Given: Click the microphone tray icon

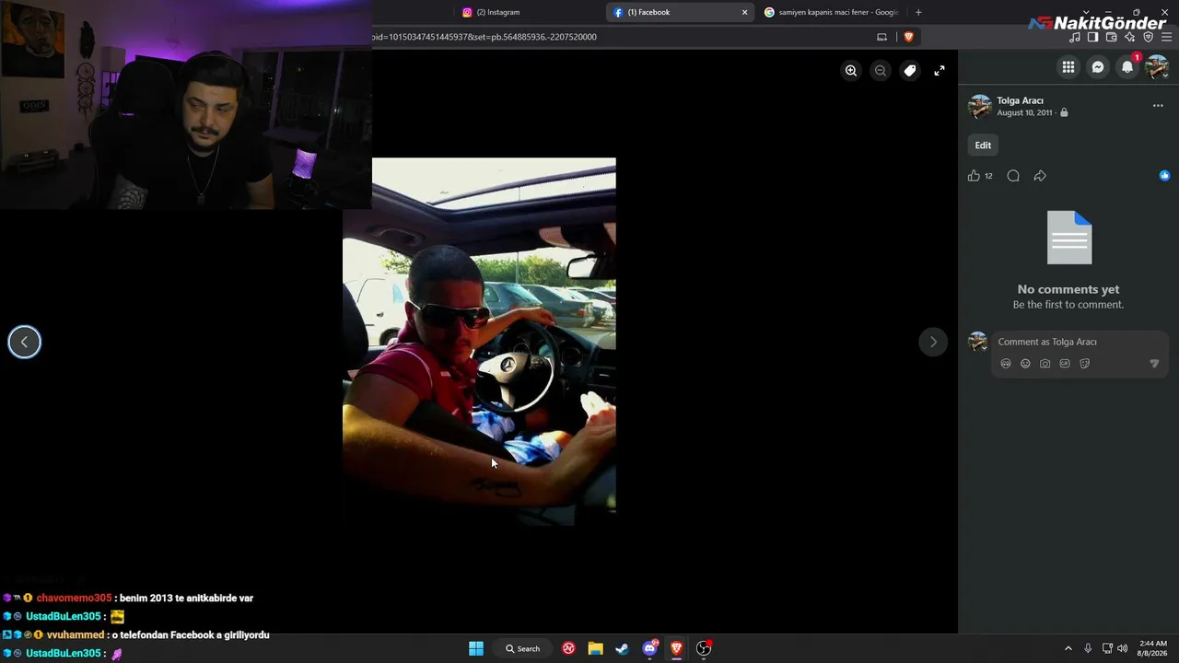Looking at the screenshot, I should tap(1088, 648).
